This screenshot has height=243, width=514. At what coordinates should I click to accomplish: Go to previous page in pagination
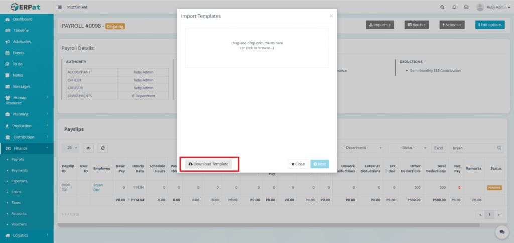pos(480,215)
